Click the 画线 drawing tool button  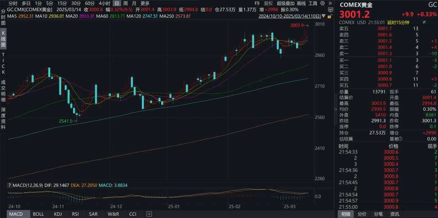coord(301,3)
